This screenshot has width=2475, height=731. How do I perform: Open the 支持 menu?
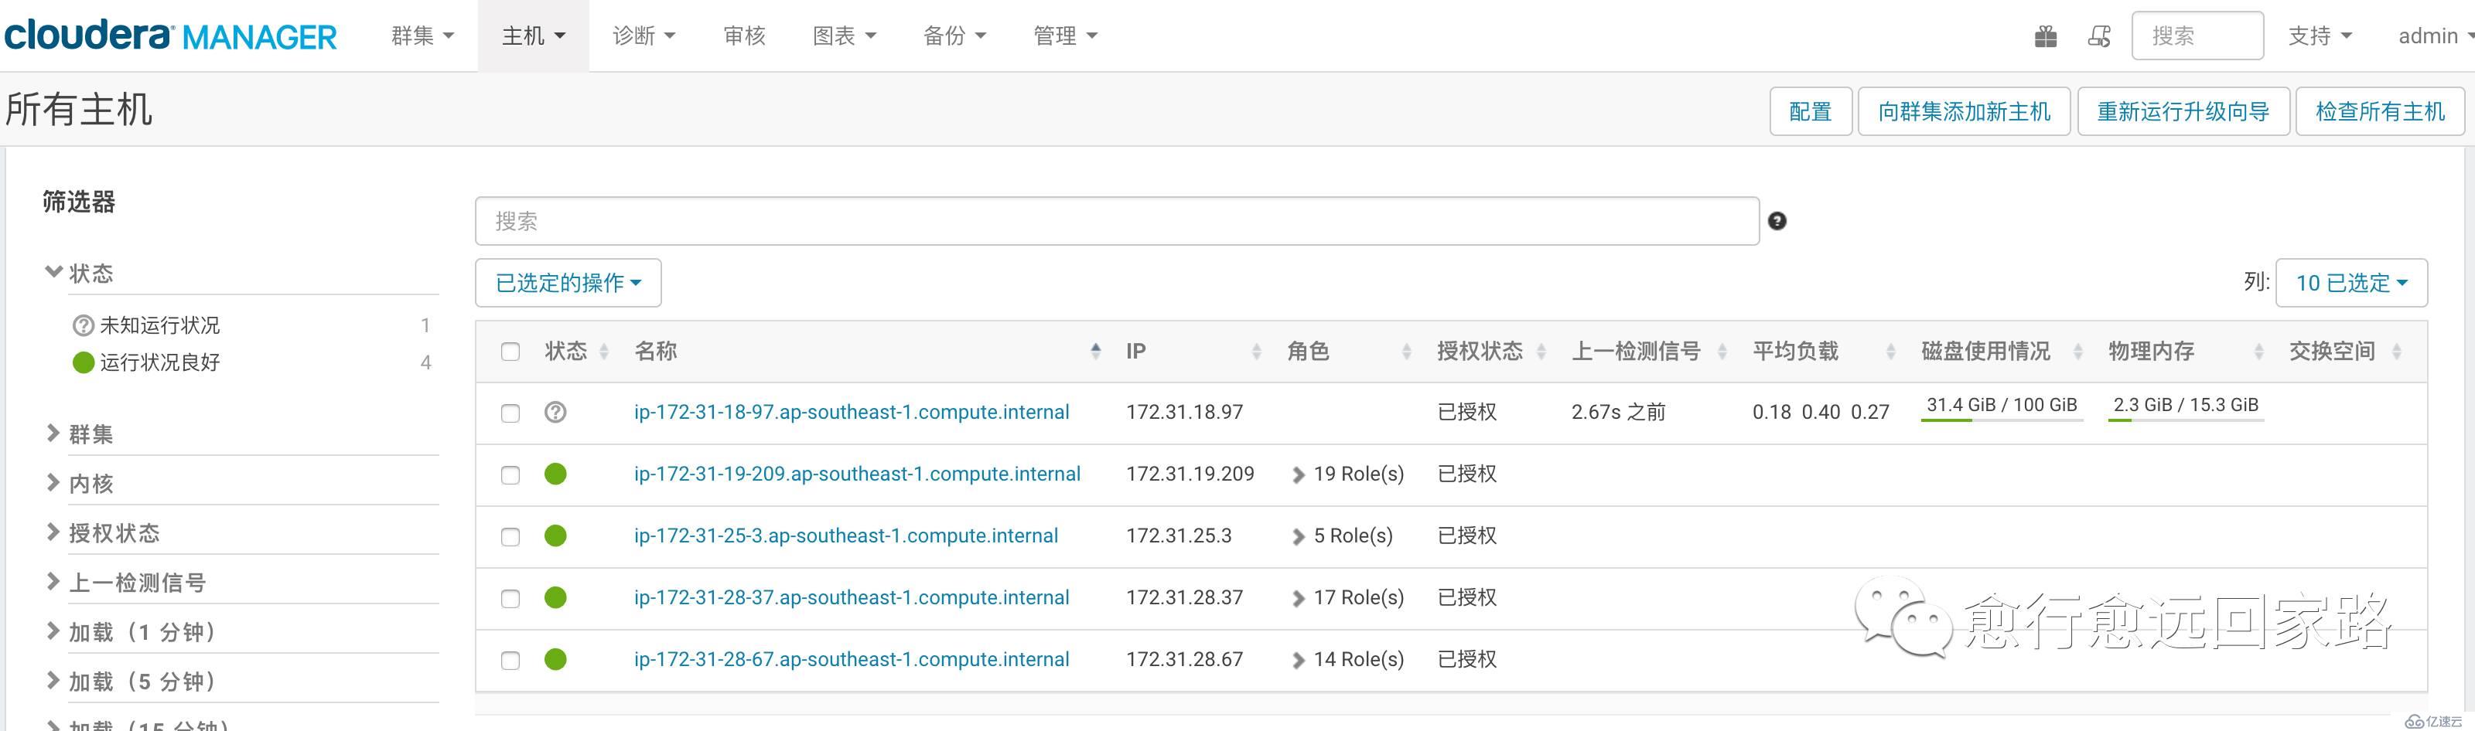[2320, 36]
